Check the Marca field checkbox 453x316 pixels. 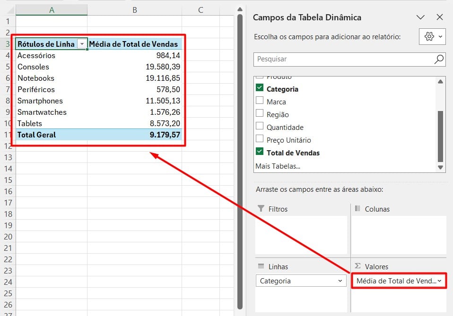(x=260, y=100)
